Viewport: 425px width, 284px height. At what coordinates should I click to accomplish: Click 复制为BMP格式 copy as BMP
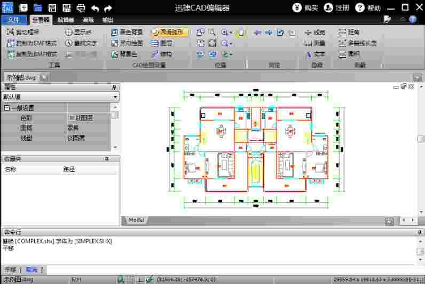32,54
